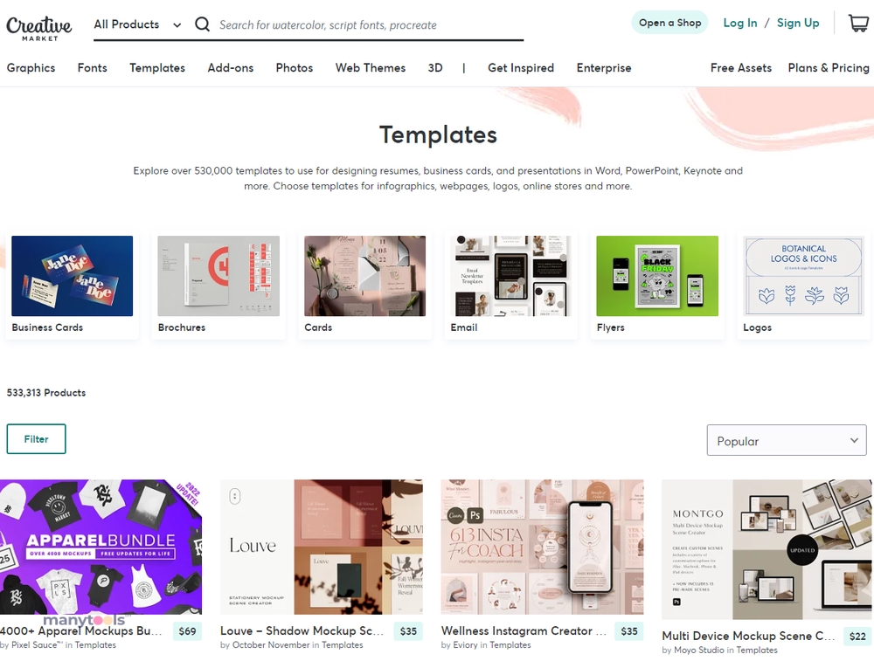Viewport: 874px width, 661px height.
Task: Click the Creative Market logo
Action: point(39,29)
